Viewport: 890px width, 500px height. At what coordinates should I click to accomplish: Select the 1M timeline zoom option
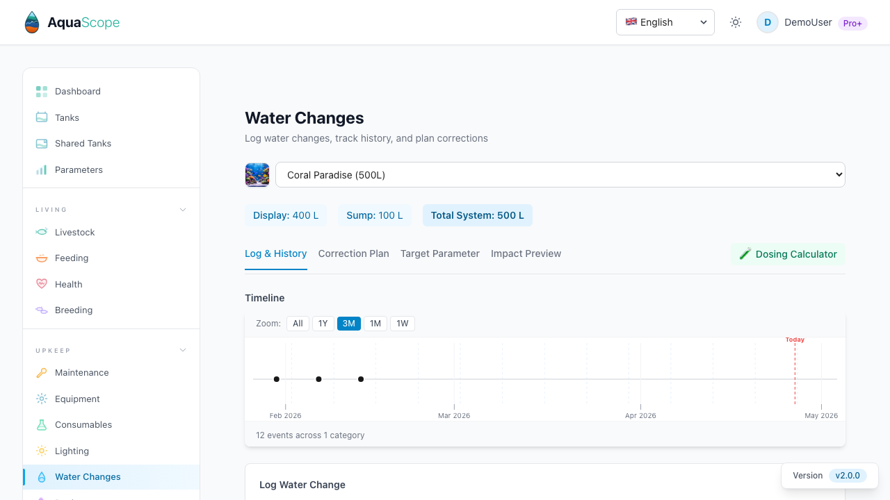tap(375, 323)
